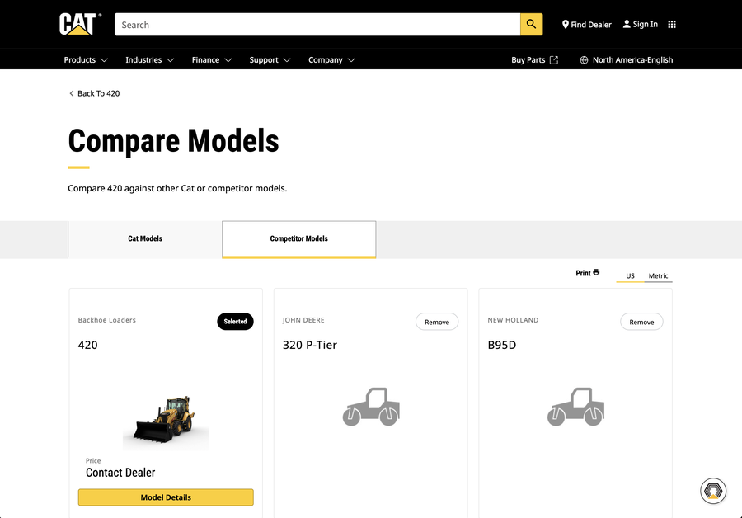The width and height of the screenshot is (742, 518).
Task: Click the Buy Parts external link icon
Action: click(x=554, y=59)
